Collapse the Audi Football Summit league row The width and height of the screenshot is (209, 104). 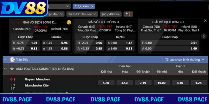(5, 69)
